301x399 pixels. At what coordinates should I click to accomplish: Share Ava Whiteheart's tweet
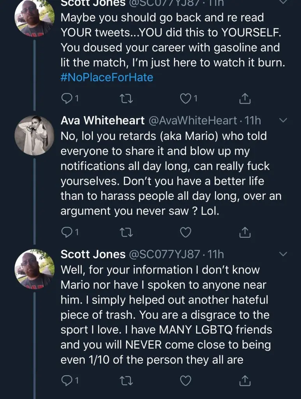[244, 233]
